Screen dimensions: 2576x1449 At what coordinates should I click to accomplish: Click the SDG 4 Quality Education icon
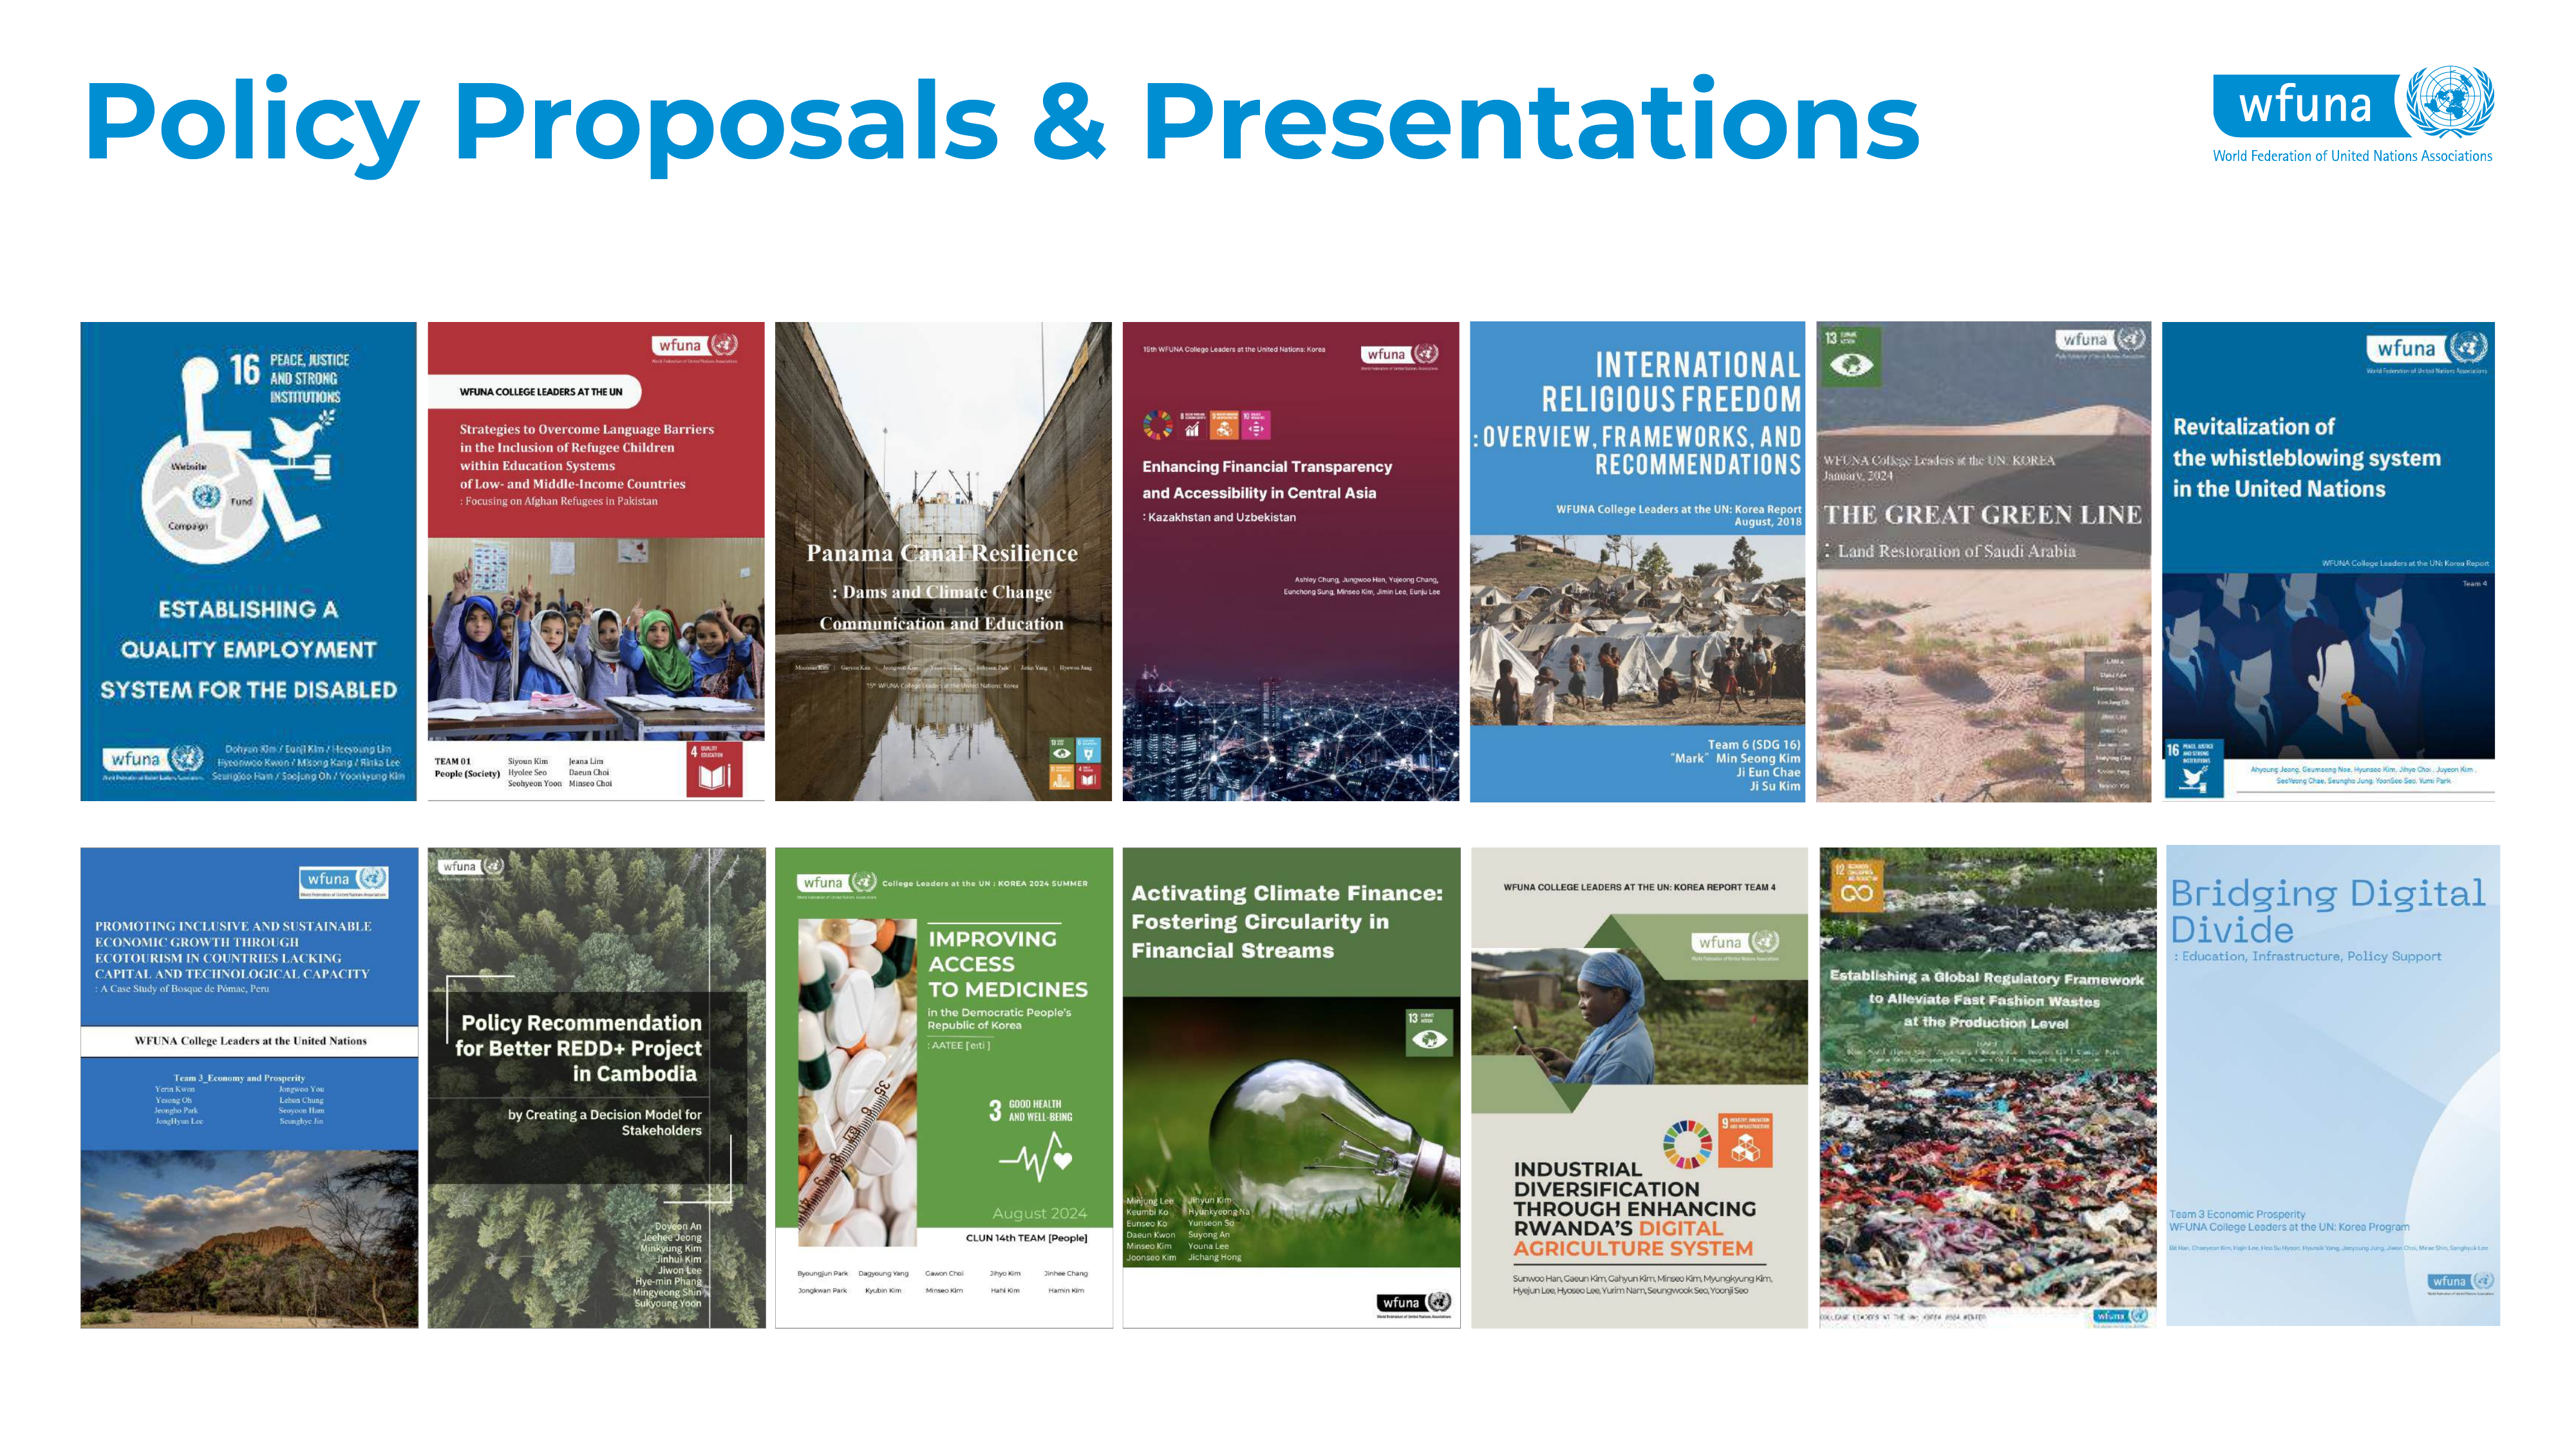714,768
